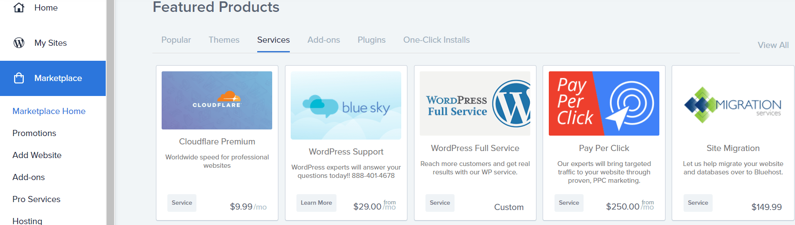
Task: Click the $149.99 price
Action: [x=766, y=207]
